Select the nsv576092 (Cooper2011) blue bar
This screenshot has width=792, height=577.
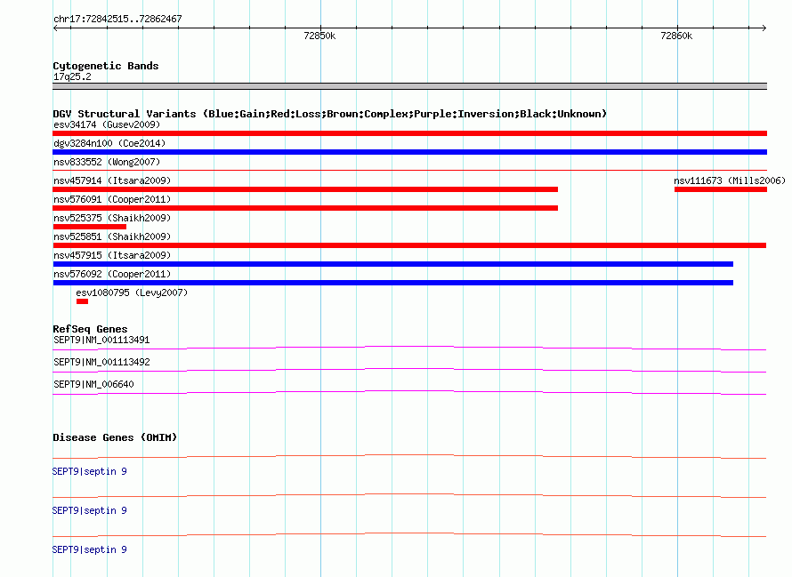(393, 283)
